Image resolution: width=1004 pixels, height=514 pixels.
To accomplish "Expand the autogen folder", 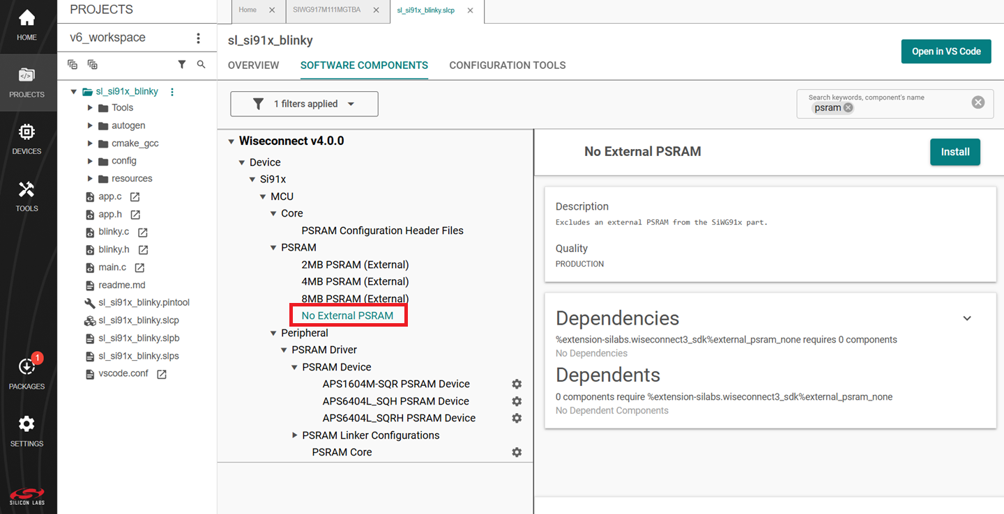I will 90,125.
